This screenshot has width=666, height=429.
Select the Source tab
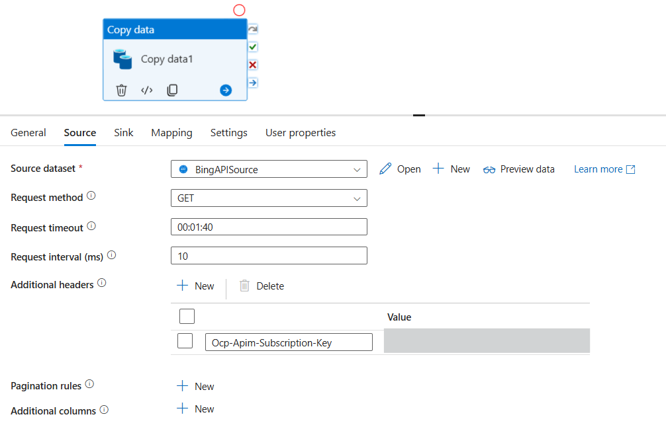(x=80, y=133)
